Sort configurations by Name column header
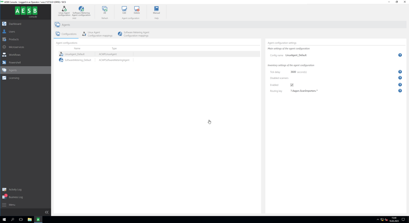Screen dimensions: 409x223 77,48
